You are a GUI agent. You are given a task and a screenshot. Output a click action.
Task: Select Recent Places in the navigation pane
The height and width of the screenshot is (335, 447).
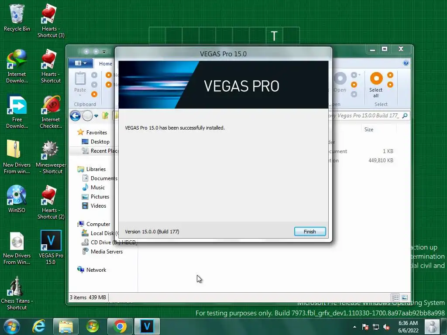[100, 151]
